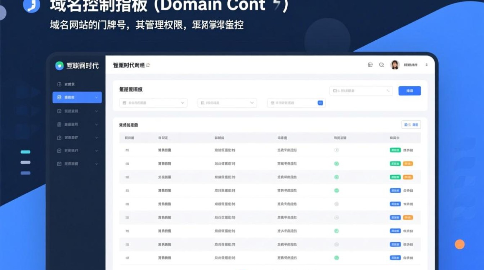Toggle the gray status circle in the first table row
The image size is (484, 270).
337,150
